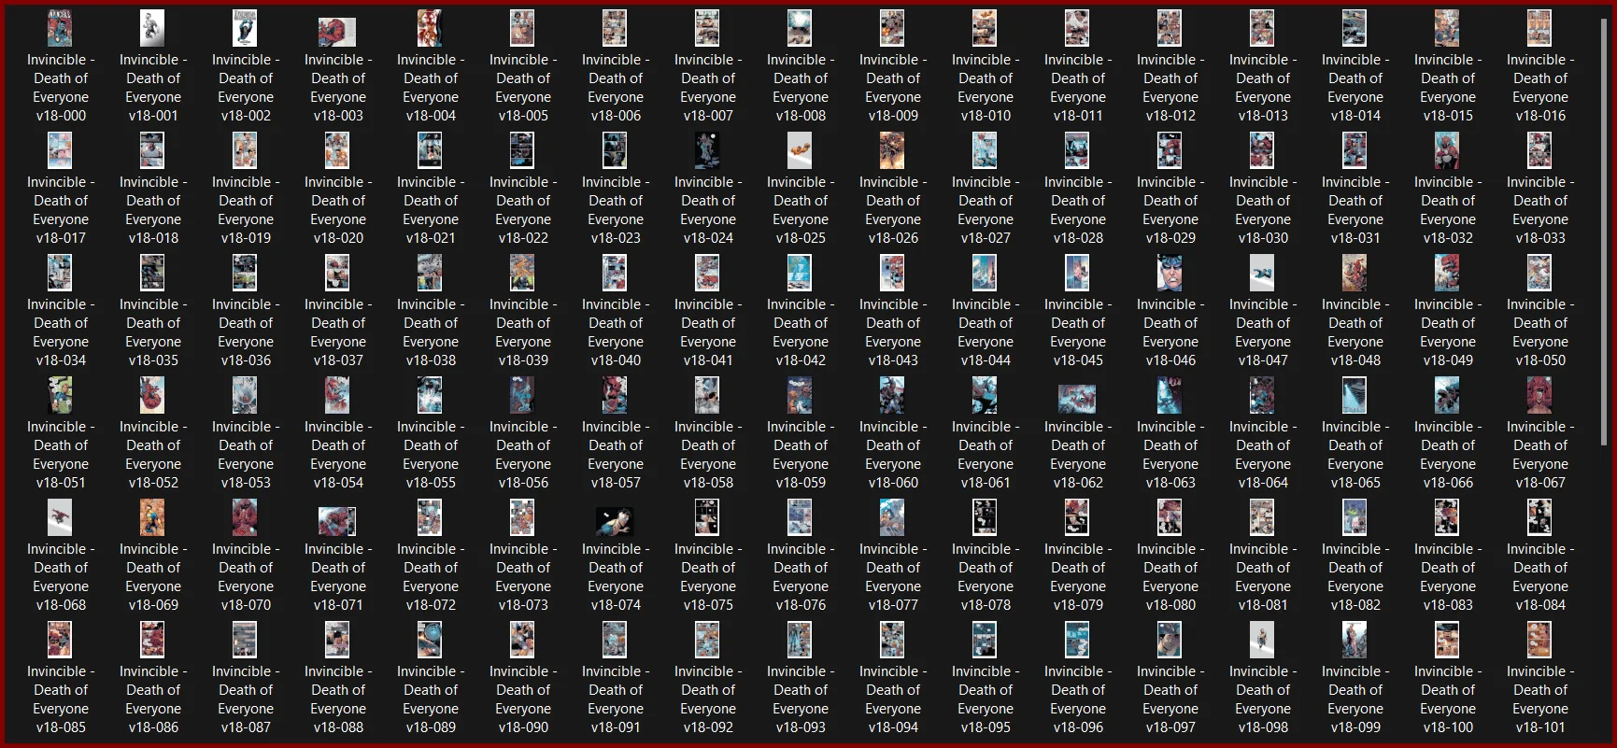Screen dimensions: 1617x748
Task: Click the label of file v18-093
Action: click(x=801, y=699)
